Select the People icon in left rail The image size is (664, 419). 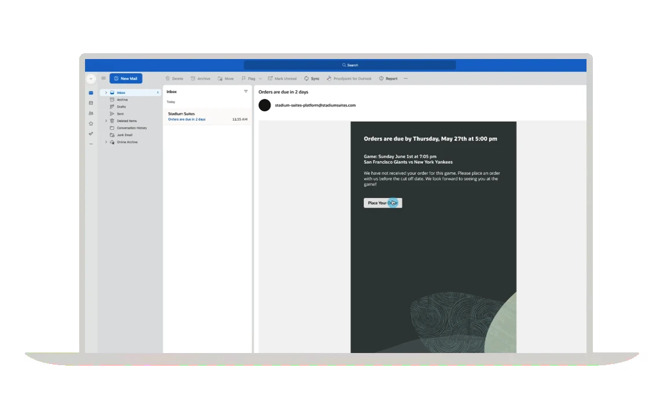point(91,113)
